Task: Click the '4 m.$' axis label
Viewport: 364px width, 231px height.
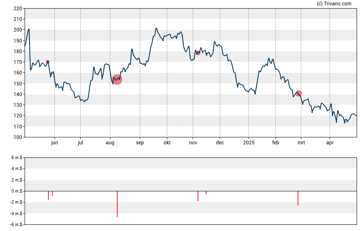Action: 17,168
